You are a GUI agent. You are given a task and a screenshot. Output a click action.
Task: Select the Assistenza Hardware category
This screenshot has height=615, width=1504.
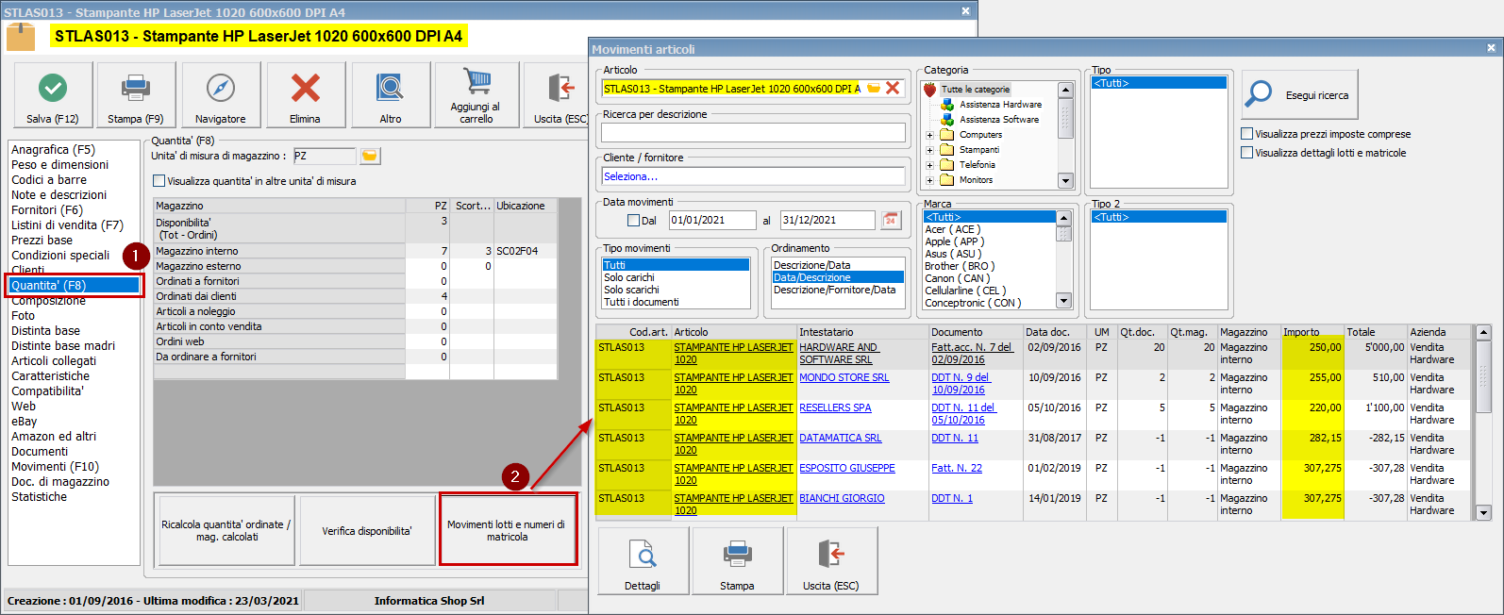pos(1000,105)
